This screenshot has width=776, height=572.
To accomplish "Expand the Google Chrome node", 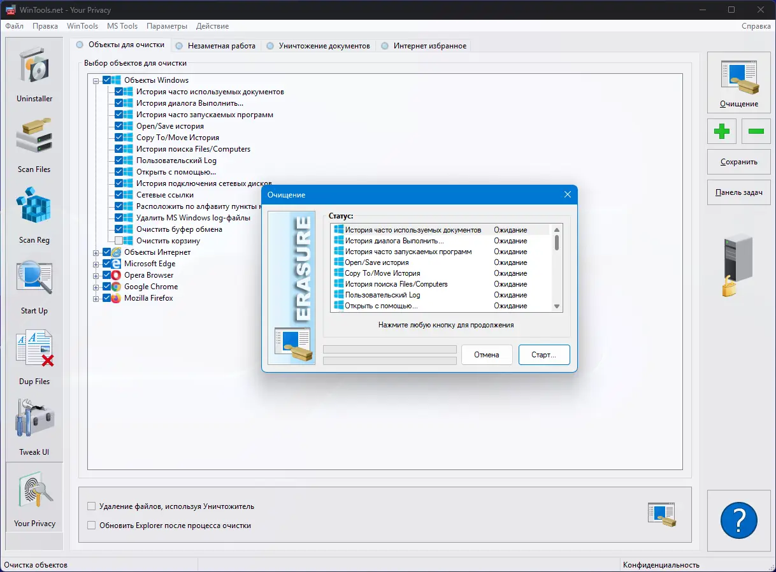I will click(96, 287).
